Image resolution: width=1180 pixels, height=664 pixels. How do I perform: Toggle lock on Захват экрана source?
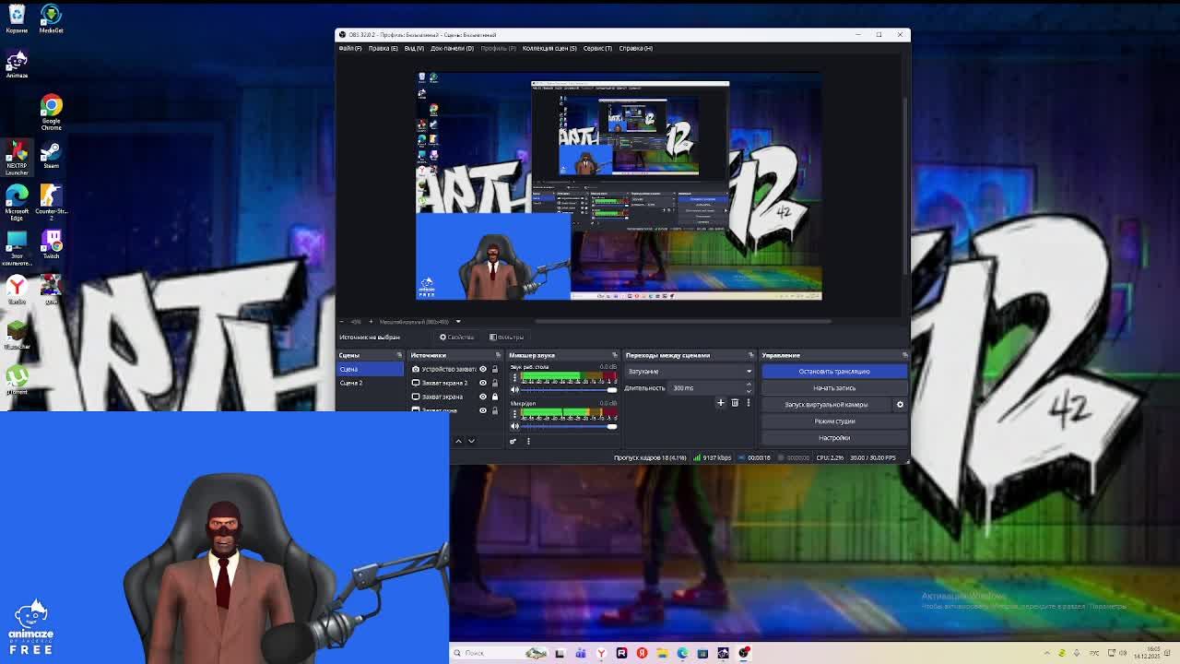494,397
